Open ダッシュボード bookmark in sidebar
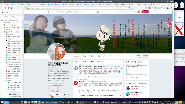The image size is (185, 104). tap(14, 64)
